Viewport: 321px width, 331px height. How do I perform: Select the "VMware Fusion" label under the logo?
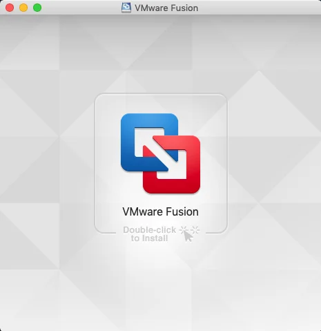point(160,211)
